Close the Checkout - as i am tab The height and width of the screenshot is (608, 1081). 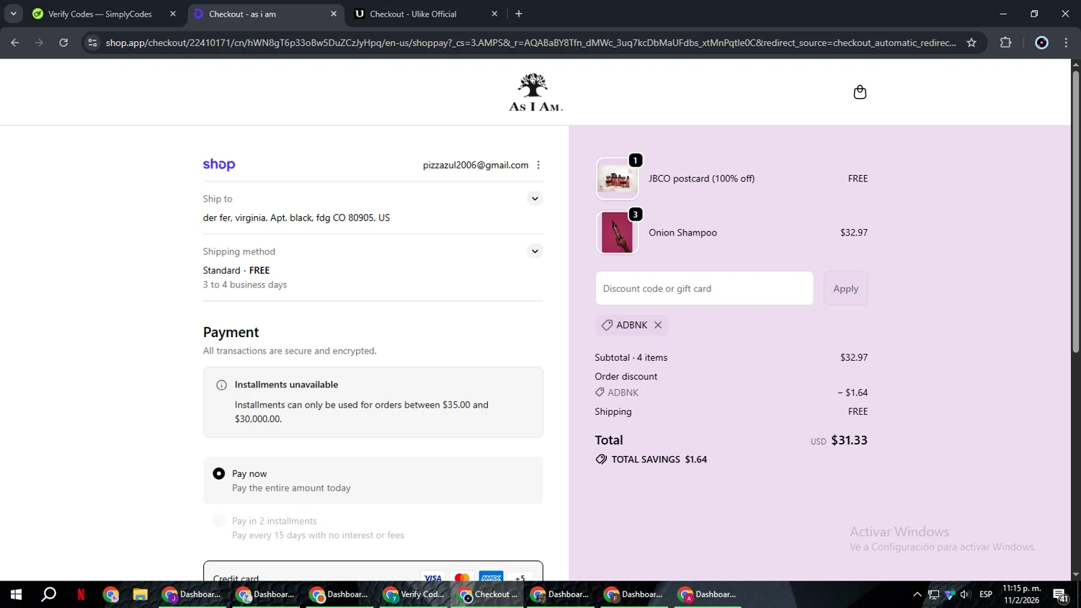point(334,14)
